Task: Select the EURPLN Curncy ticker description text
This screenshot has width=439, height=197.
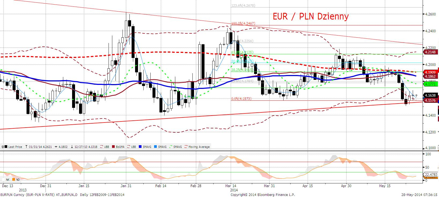Action: [62, 195]
